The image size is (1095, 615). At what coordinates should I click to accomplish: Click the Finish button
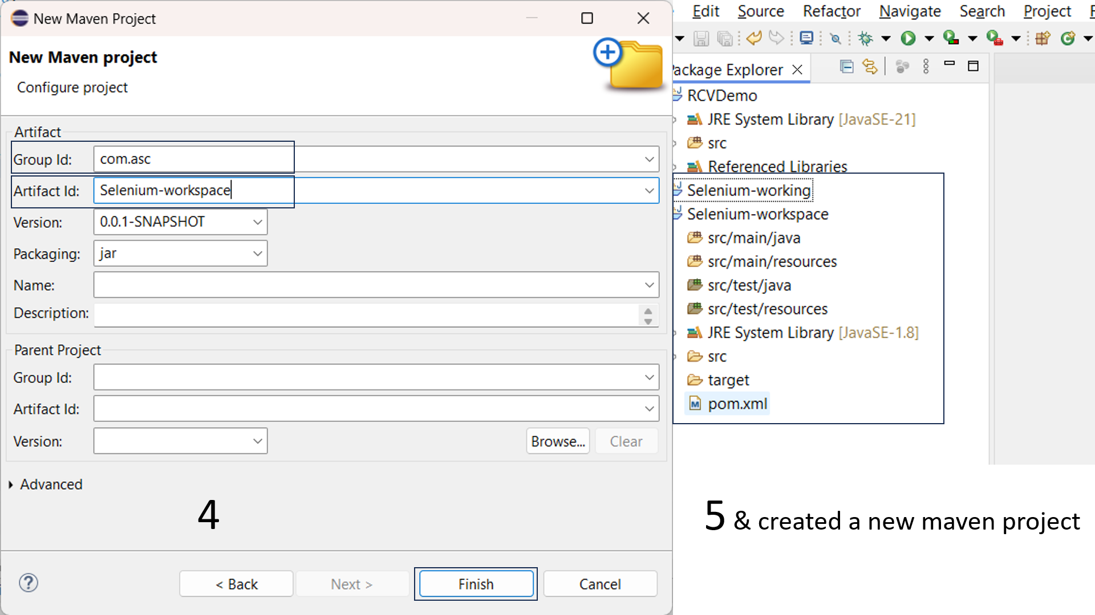point(476,584)
